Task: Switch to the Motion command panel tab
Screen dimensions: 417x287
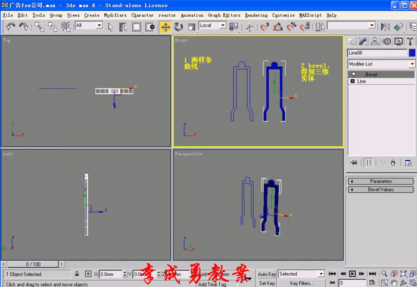Action: click(x=387, y=42)
